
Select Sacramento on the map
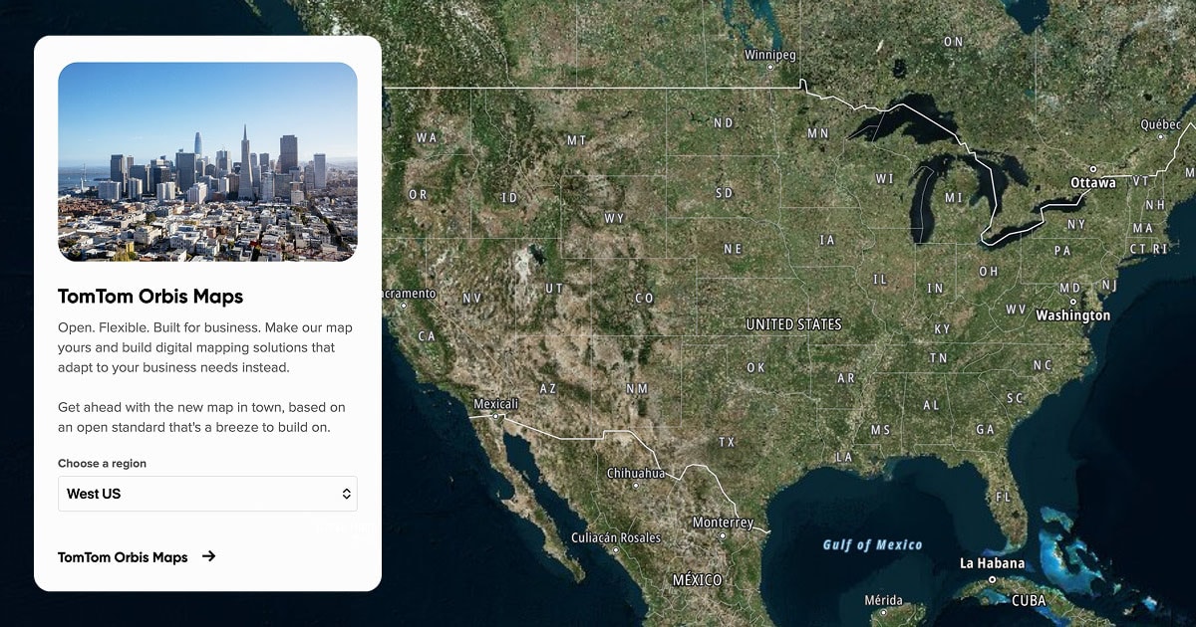click(x=408, y=294)
